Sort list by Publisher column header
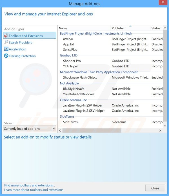This screenshot has height=196, width=169. coord(130,28)
